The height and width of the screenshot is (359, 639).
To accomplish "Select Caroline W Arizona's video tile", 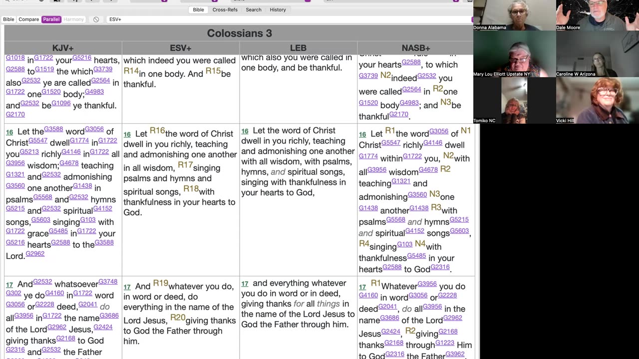I will [x=597, y=54].
